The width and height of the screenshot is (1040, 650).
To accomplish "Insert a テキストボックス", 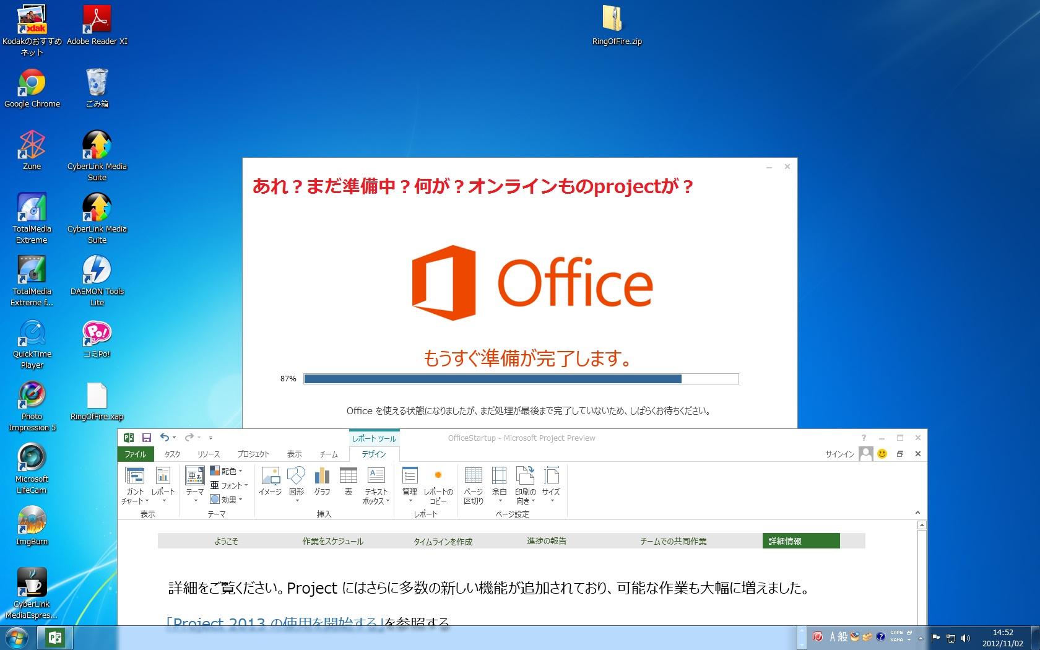I will click(x=376, y=485).
